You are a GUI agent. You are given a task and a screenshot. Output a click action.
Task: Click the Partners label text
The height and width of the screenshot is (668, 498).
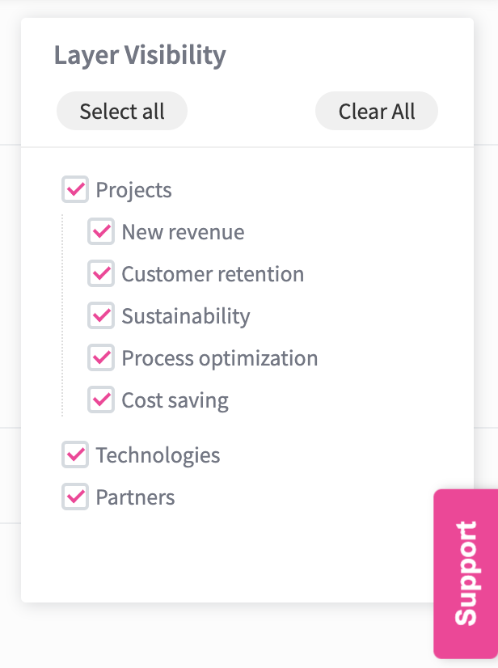click(135, 497)
